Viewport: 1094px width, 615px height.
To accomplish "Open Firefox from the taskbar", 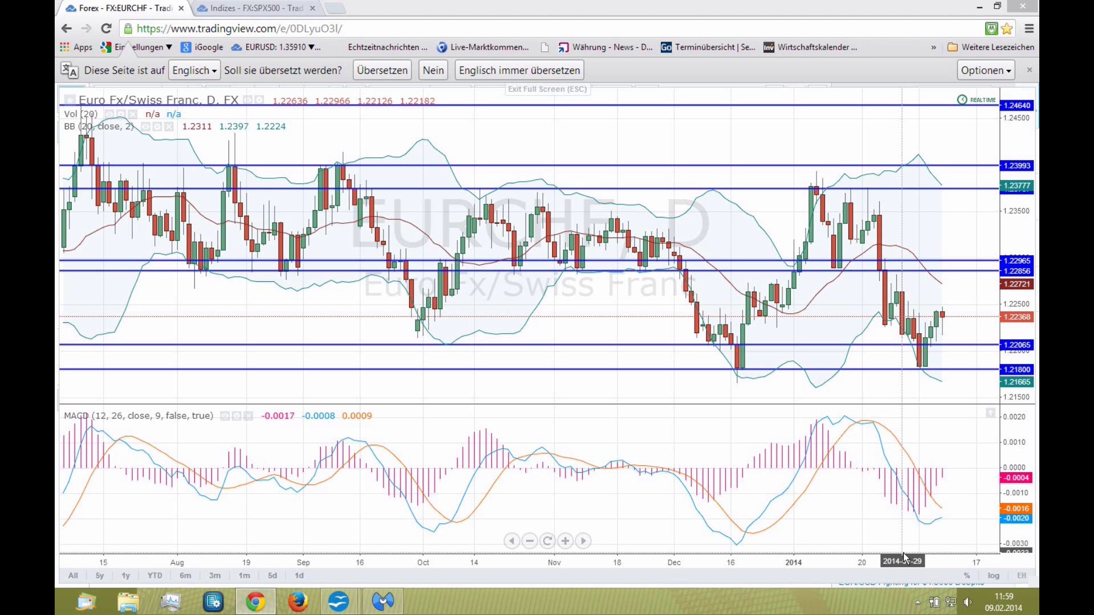I will (x=297, y=601).
